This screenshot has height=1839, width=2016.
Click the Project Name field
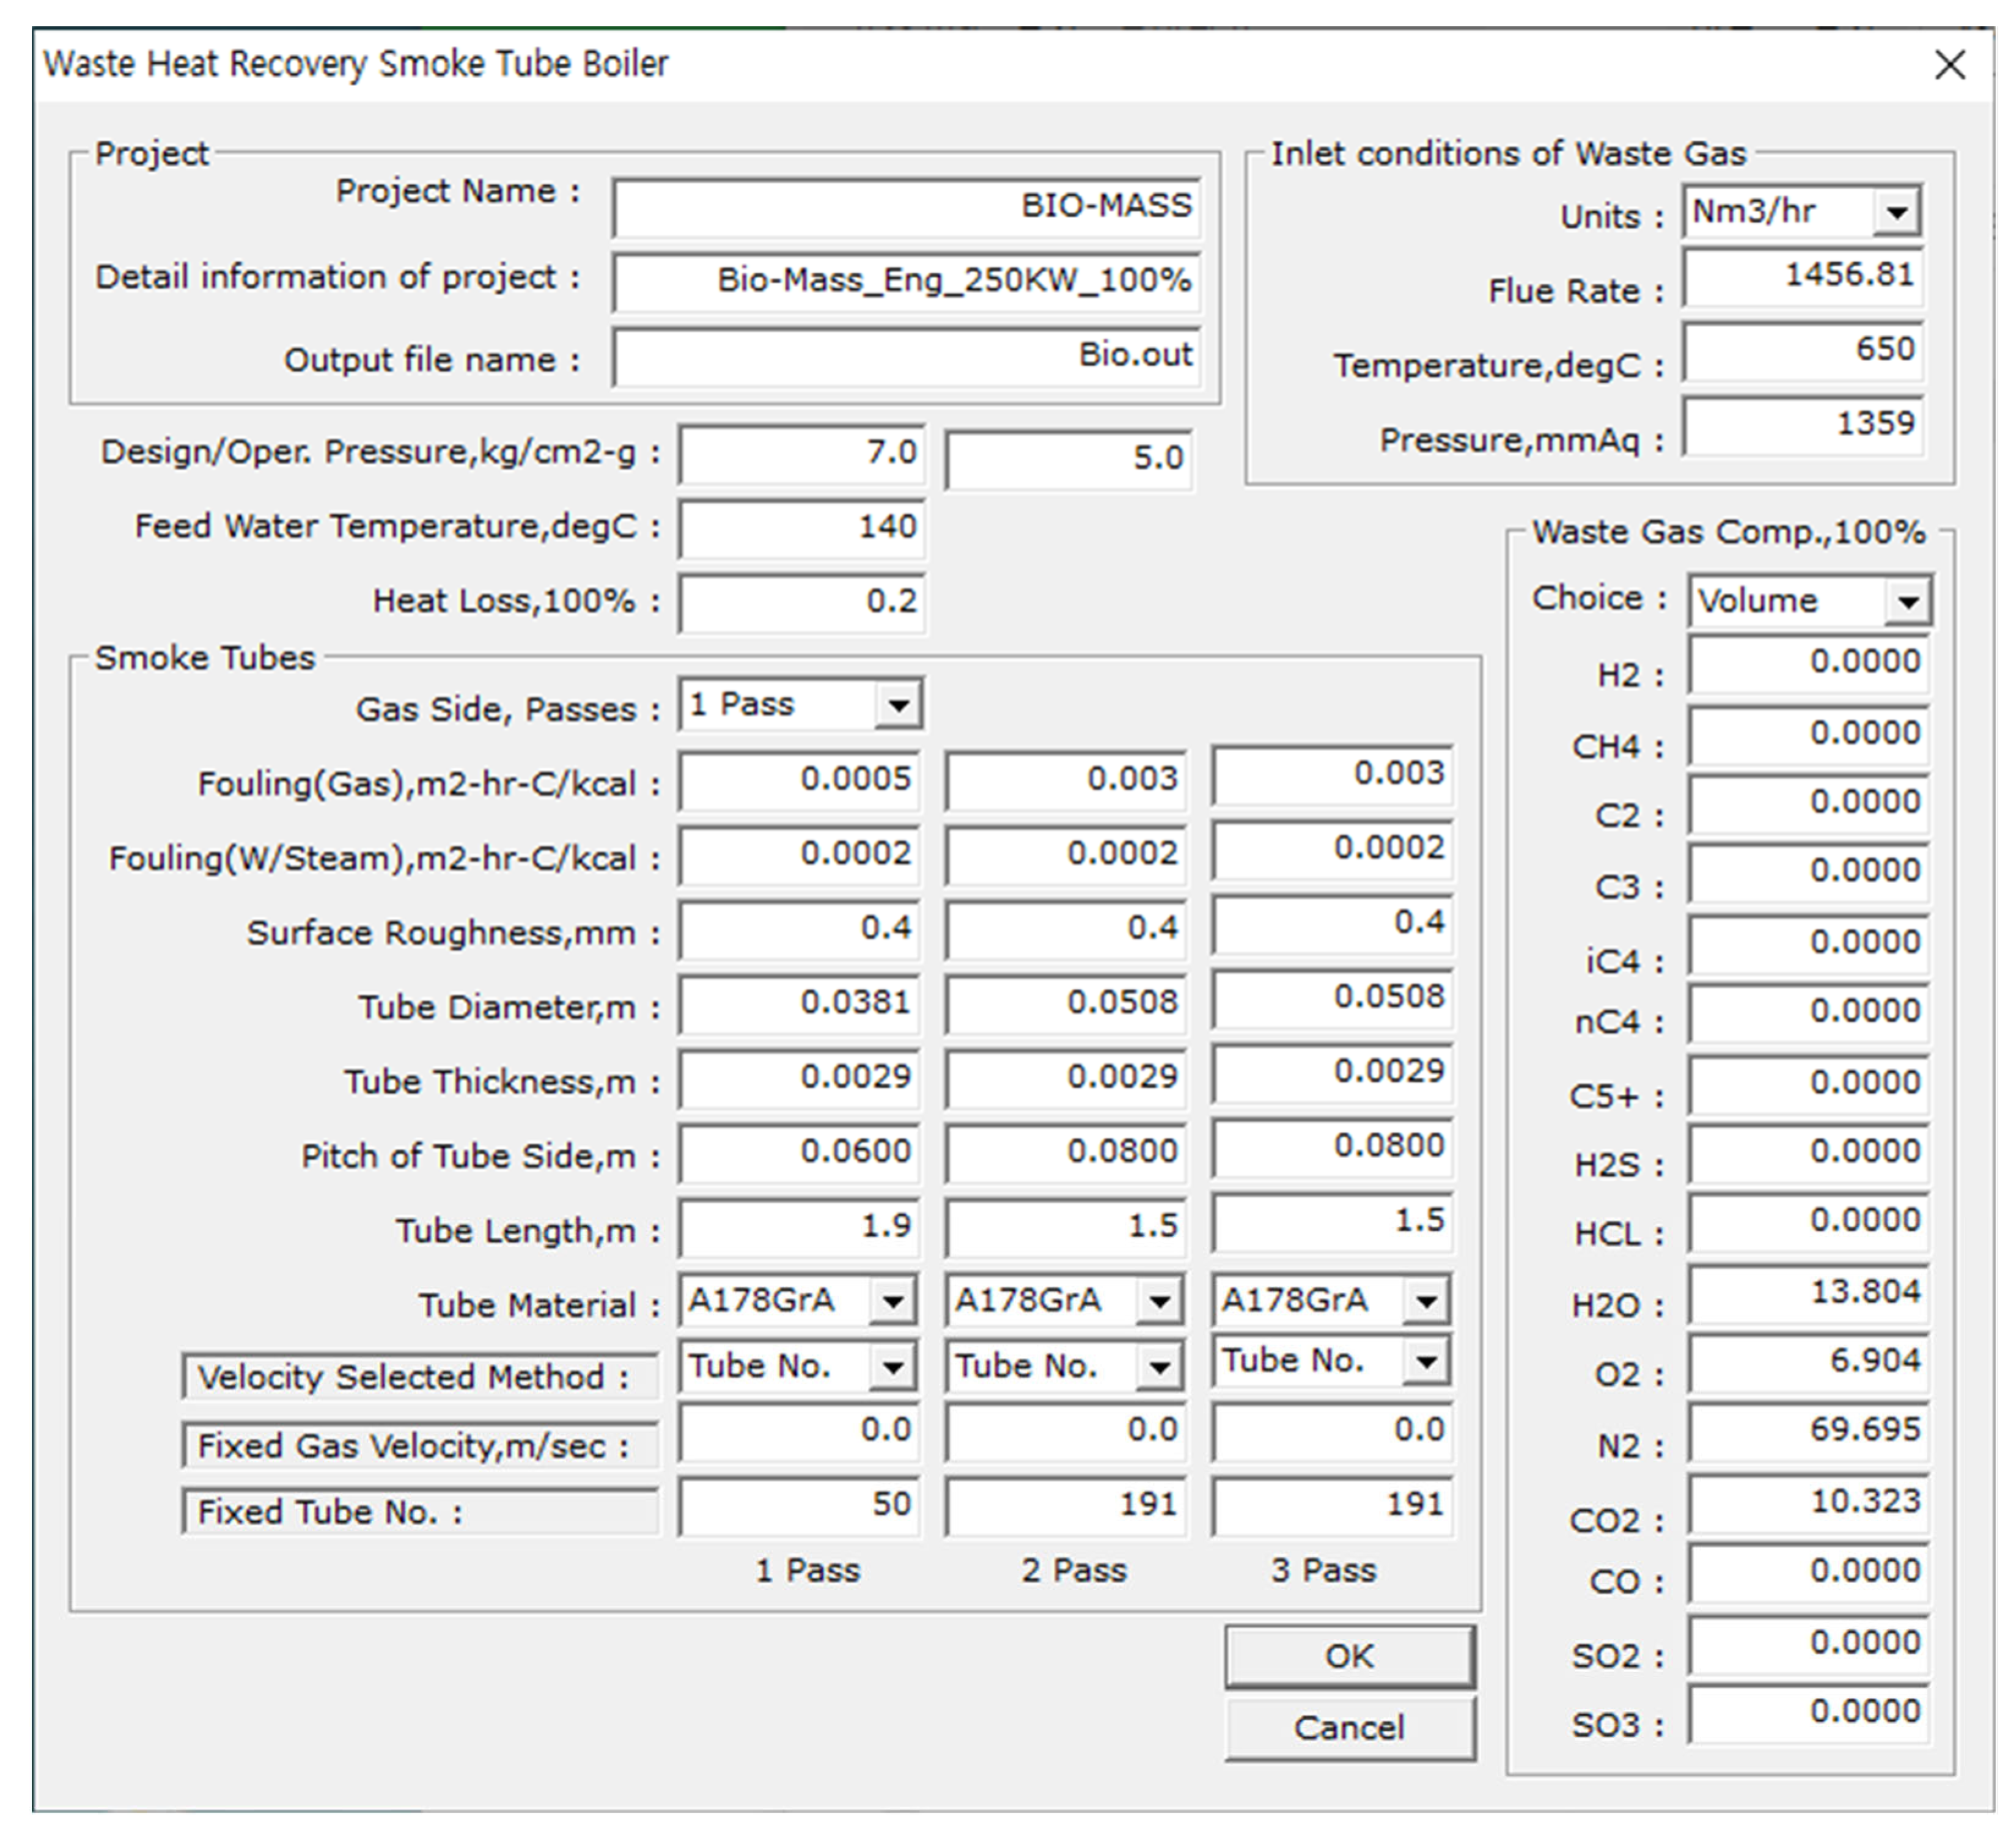tap(905, 207)
